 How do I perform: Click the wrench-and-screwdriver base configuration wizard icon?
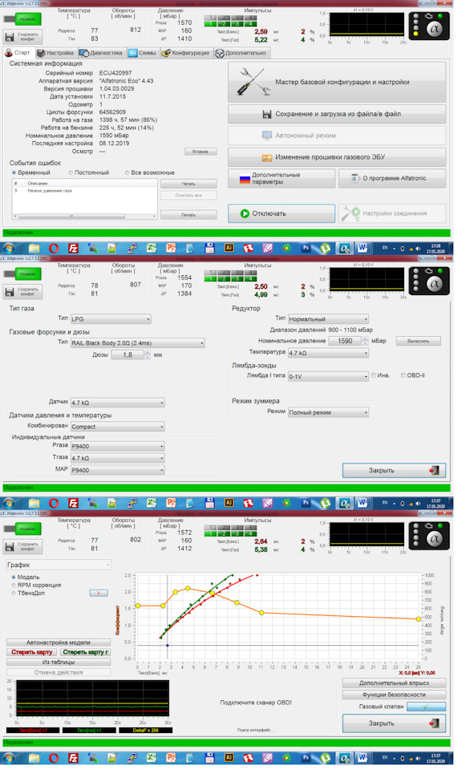(x=253, y=82)
